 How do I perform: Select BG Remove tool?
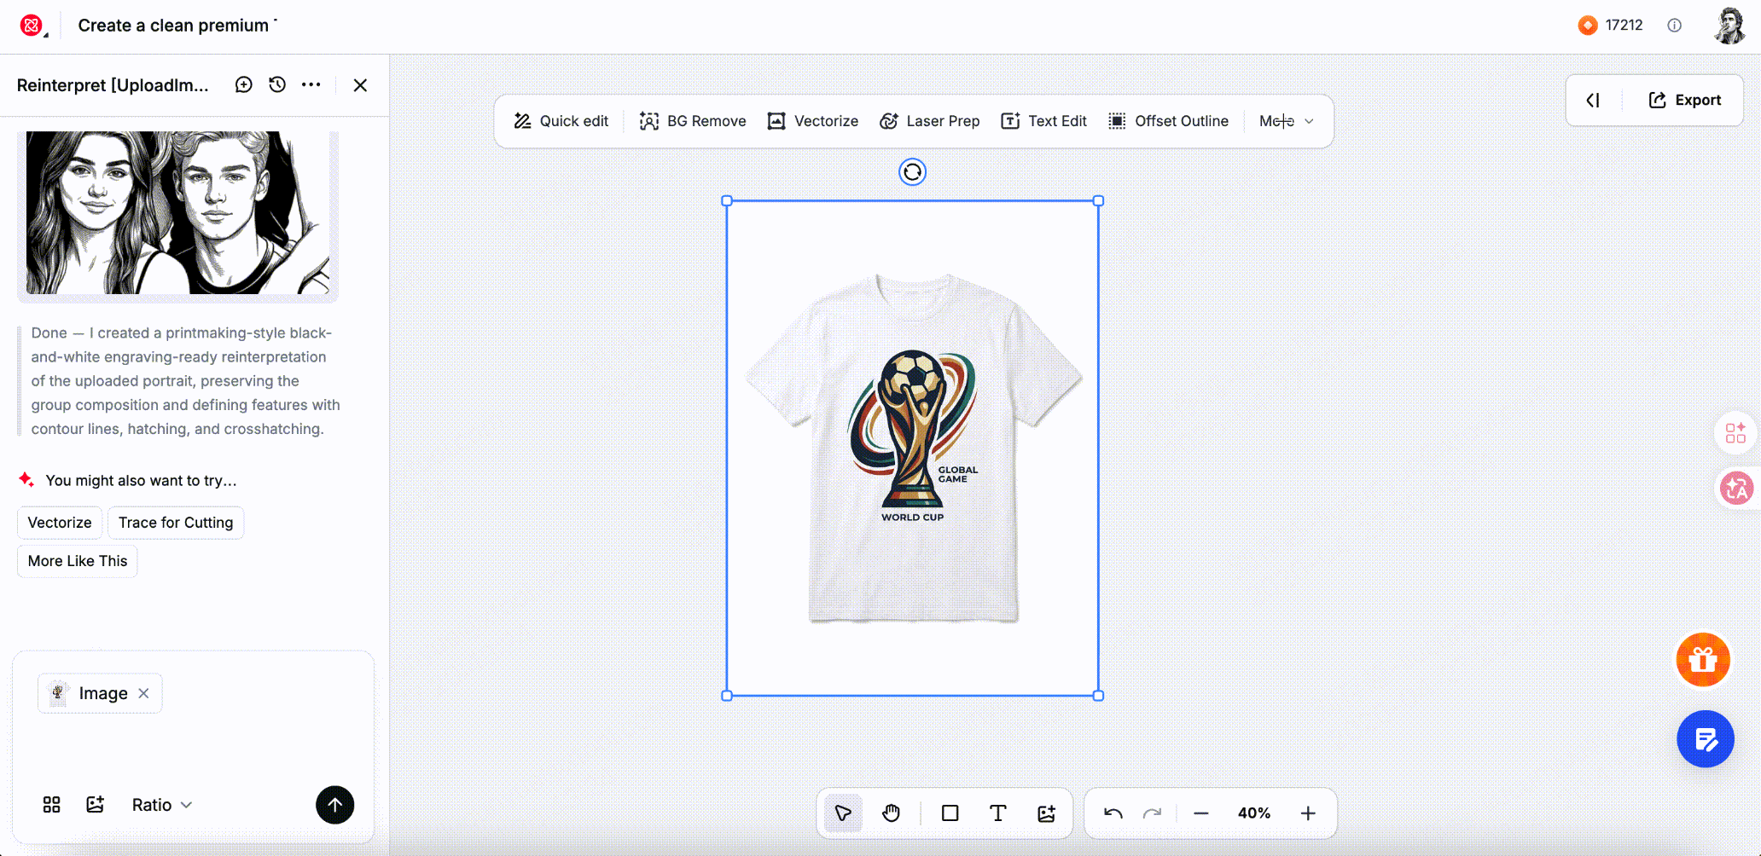(x=693, y=121)
